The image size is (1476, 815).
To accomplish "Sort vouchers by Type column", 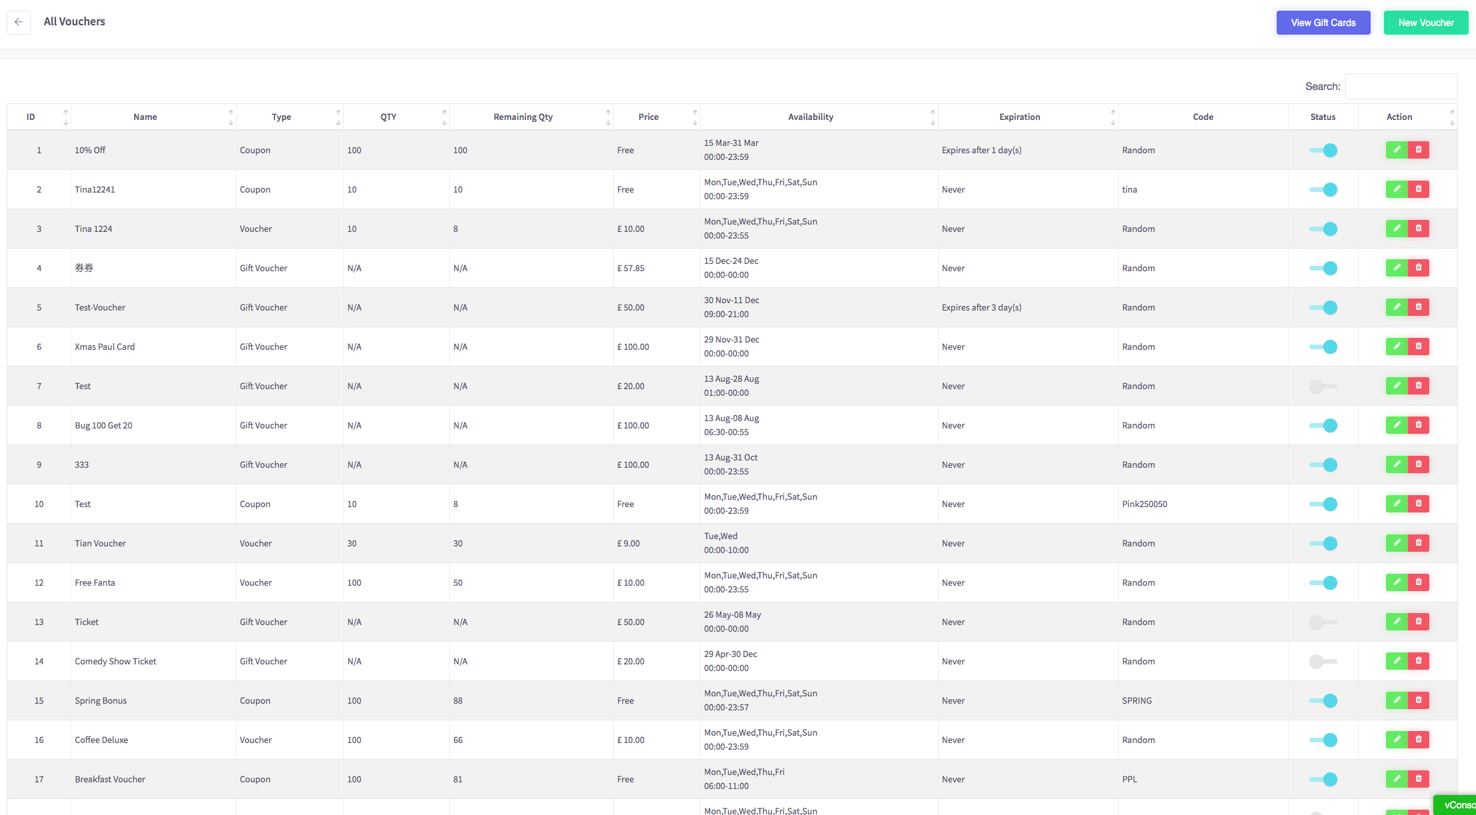I will (x=290, y=117).
